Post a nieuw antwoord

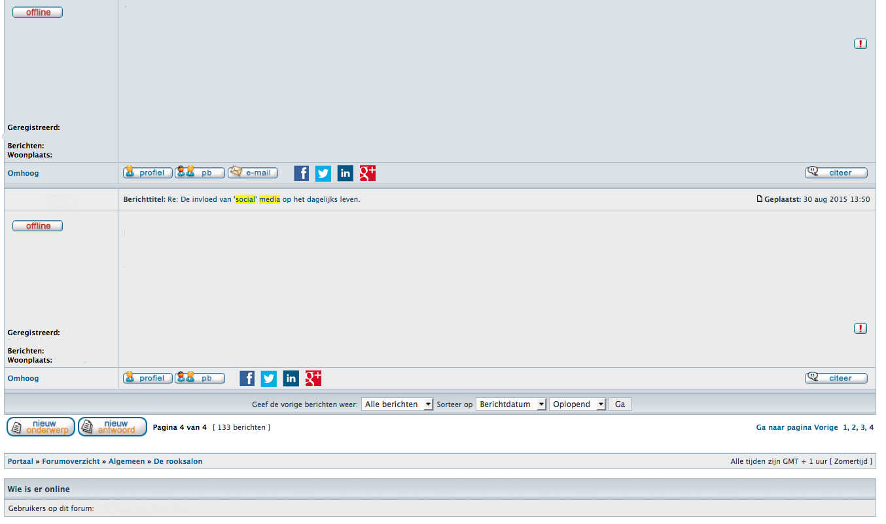point(113,427)
